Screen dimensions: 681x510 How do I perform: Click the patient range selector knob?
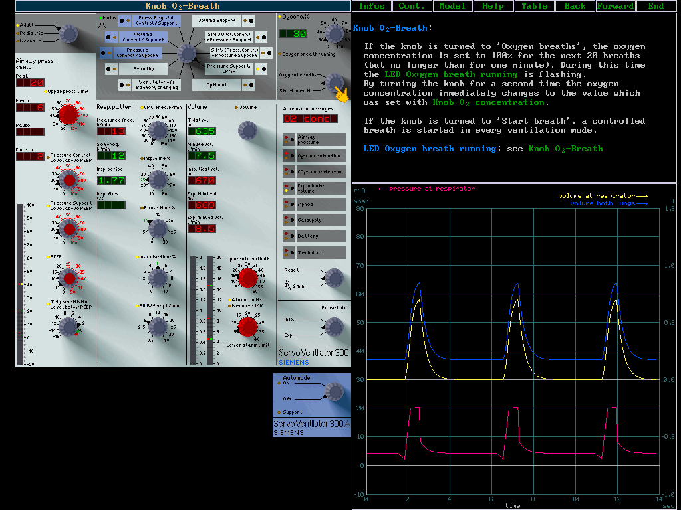click(68, 33)
